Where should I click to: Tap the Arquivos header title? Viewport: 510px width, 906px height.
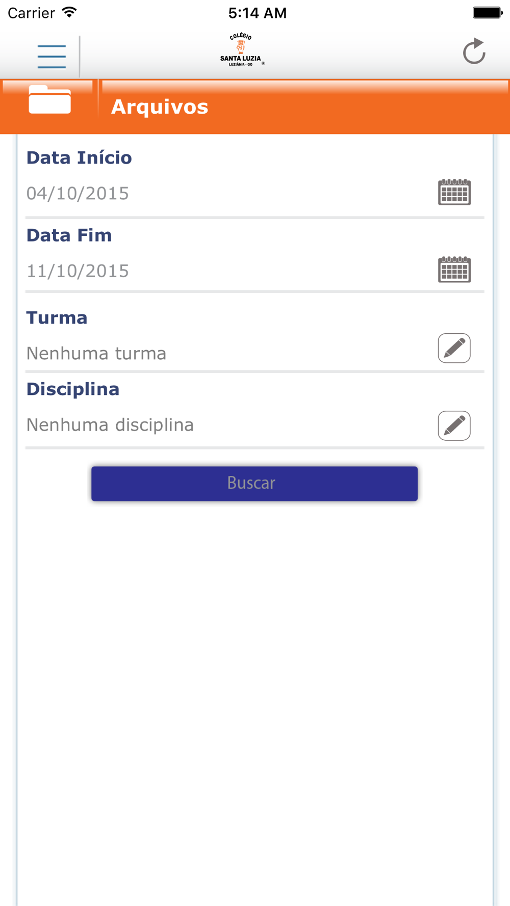(x=160, y=107)
